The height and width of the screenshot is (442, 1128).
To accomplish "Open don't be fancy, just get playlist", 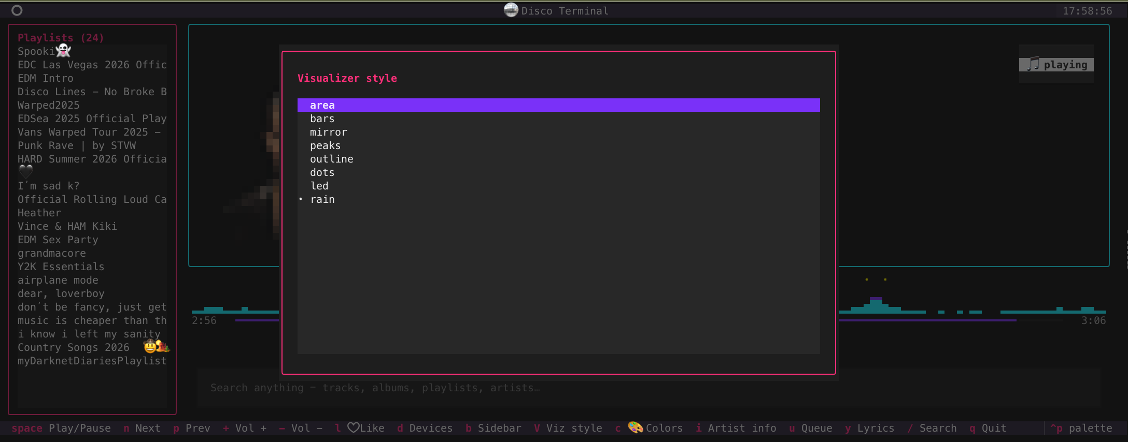I will (x=92, y=307).
